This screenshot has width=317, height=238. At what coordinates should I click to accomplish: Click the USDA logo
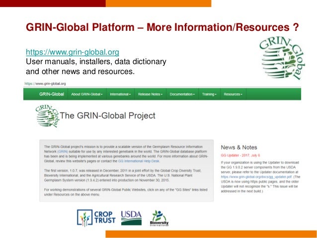tap(131, 218)
